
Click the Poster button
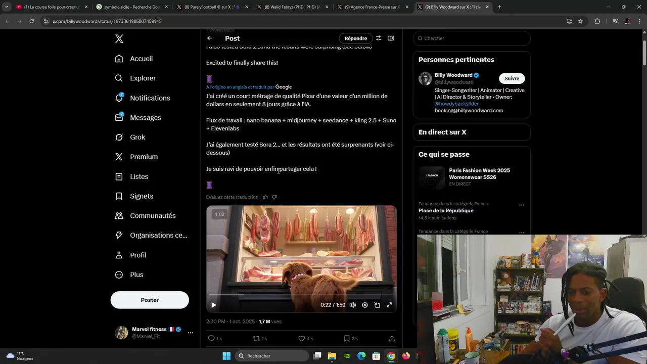pyautogui.click(x=150, y=300)
